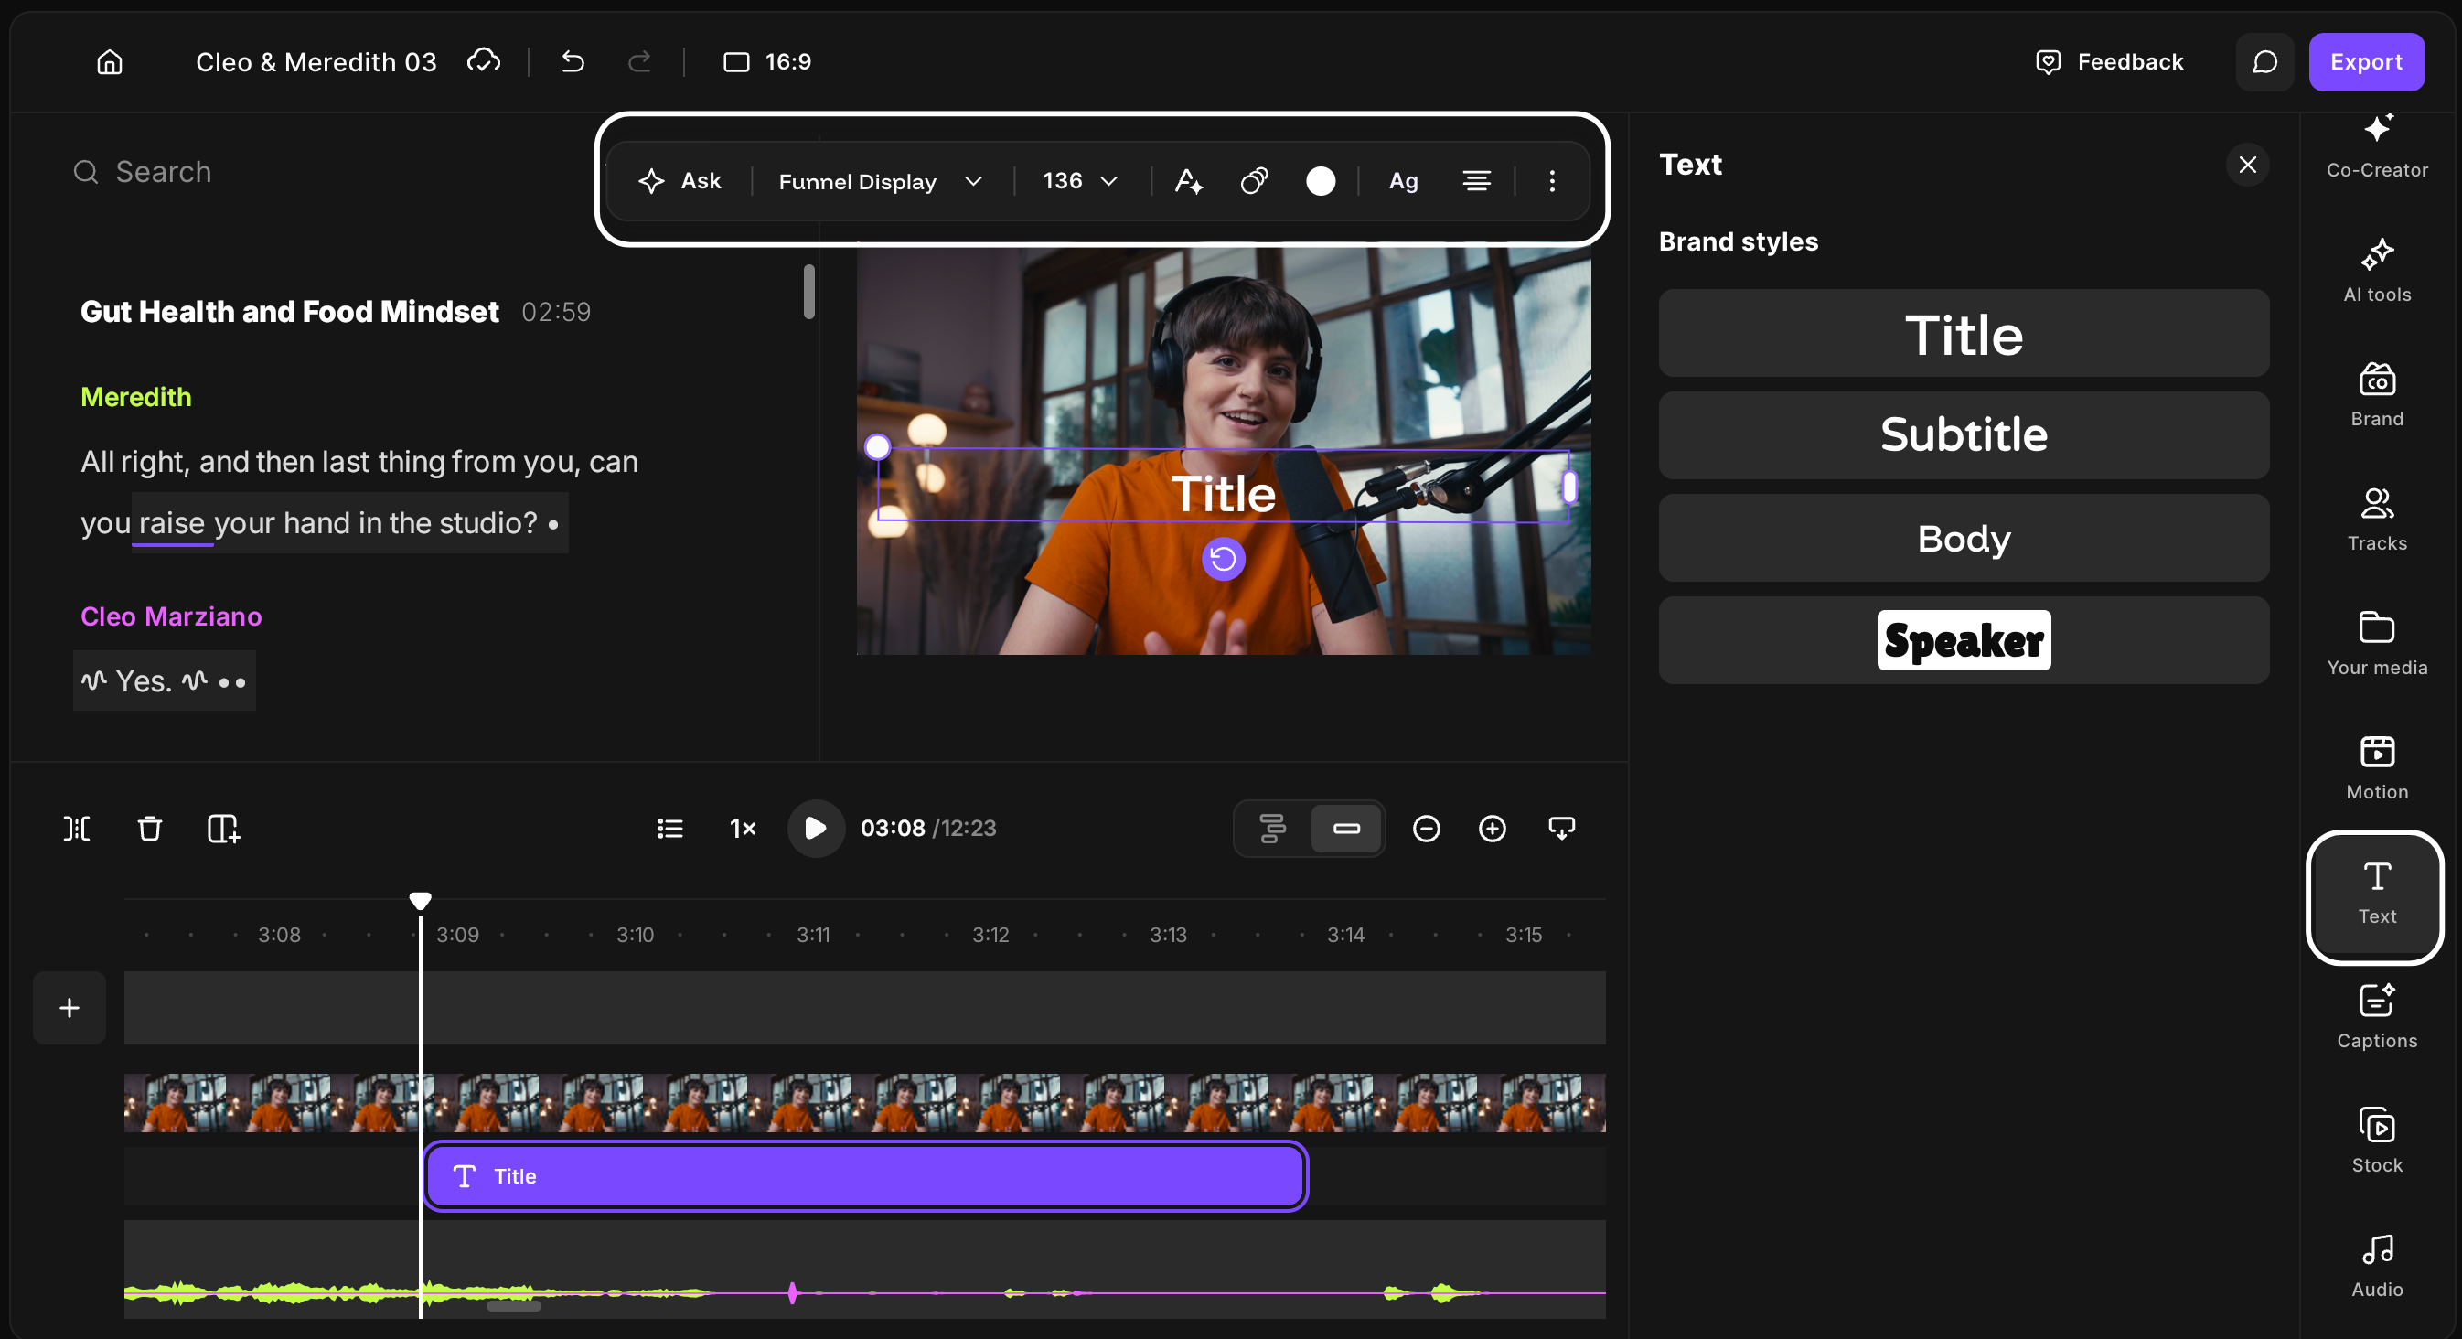
Task: Click the trash delete icon
Action: point(149,828)
